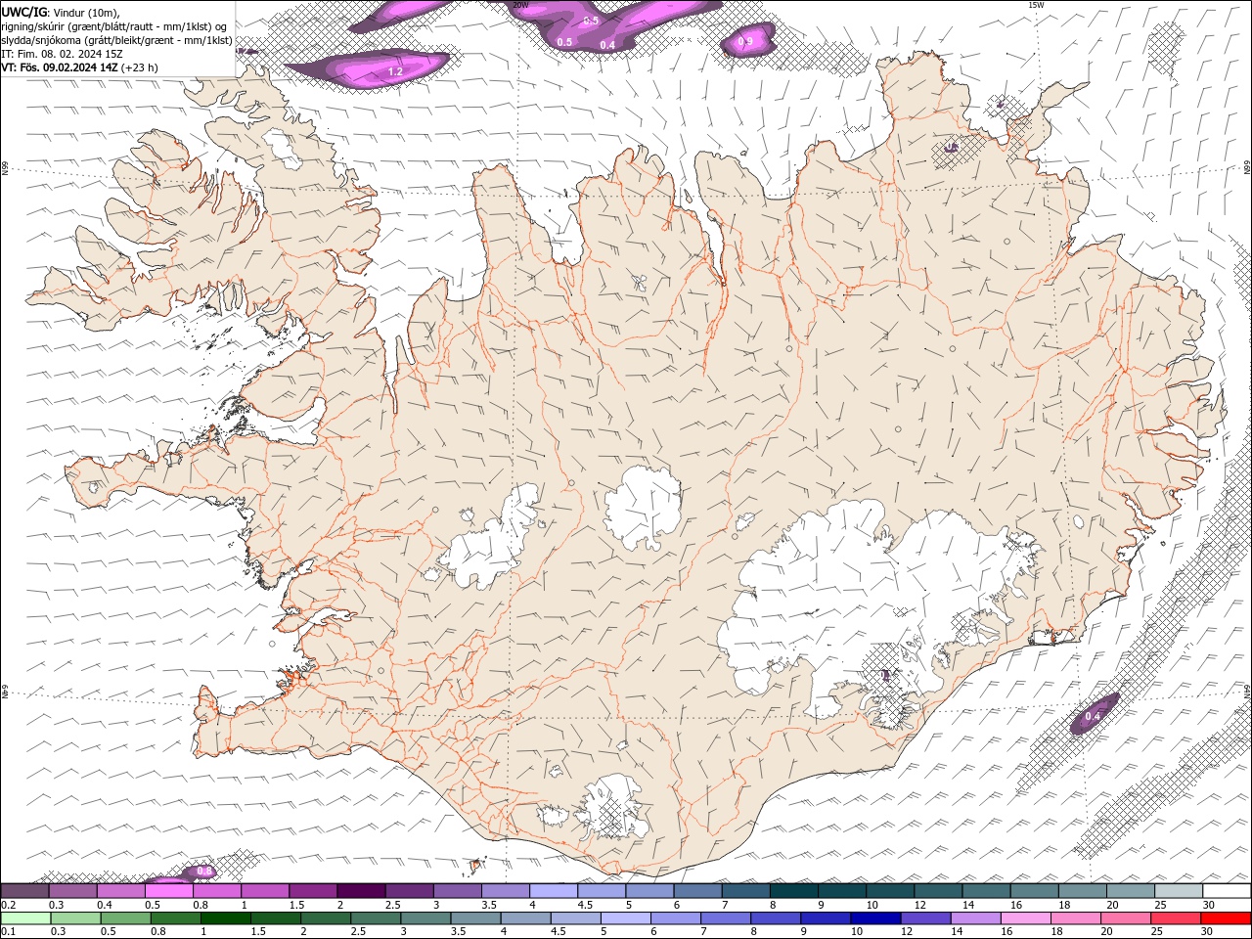Click the '0.9' precipitation value label
This screenshot has width=1252, height=939.
coord(745,41)
